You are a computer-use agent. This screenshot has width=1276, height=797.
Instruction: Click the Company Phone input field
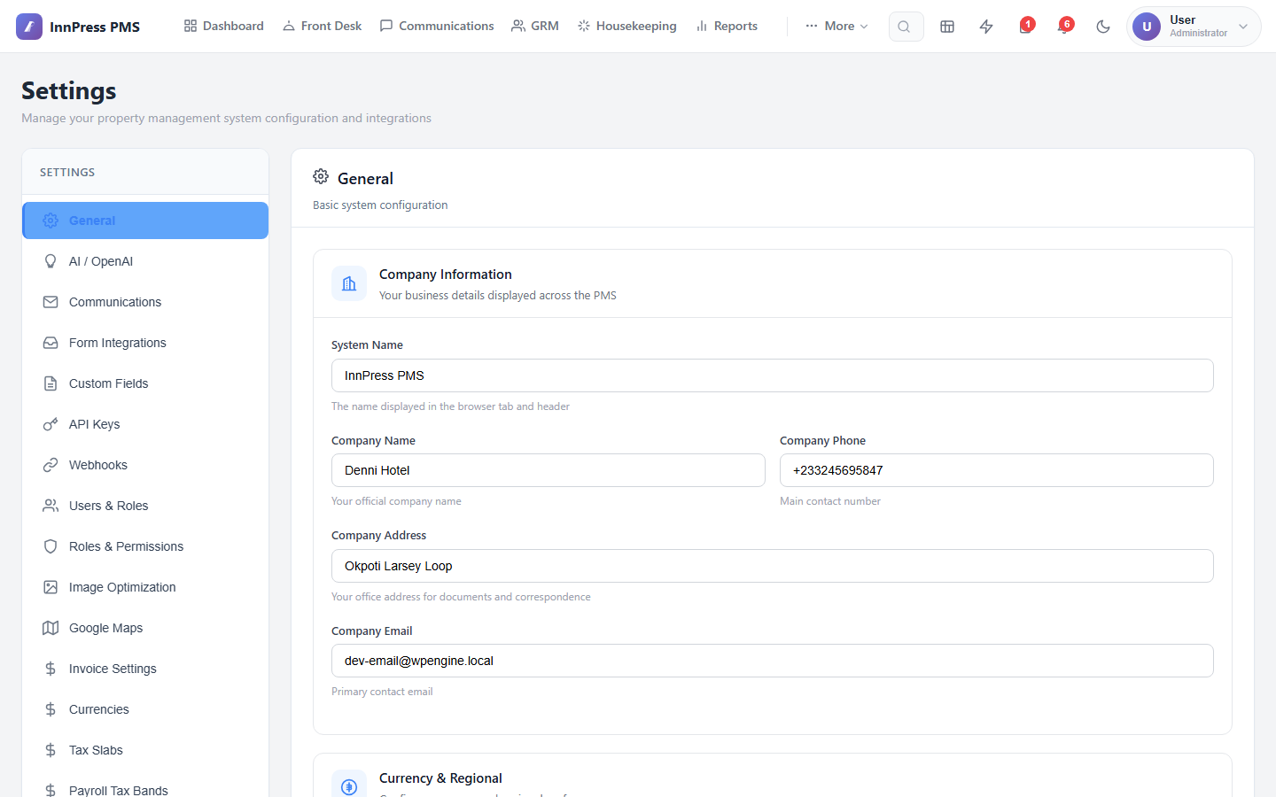[997, 470]
